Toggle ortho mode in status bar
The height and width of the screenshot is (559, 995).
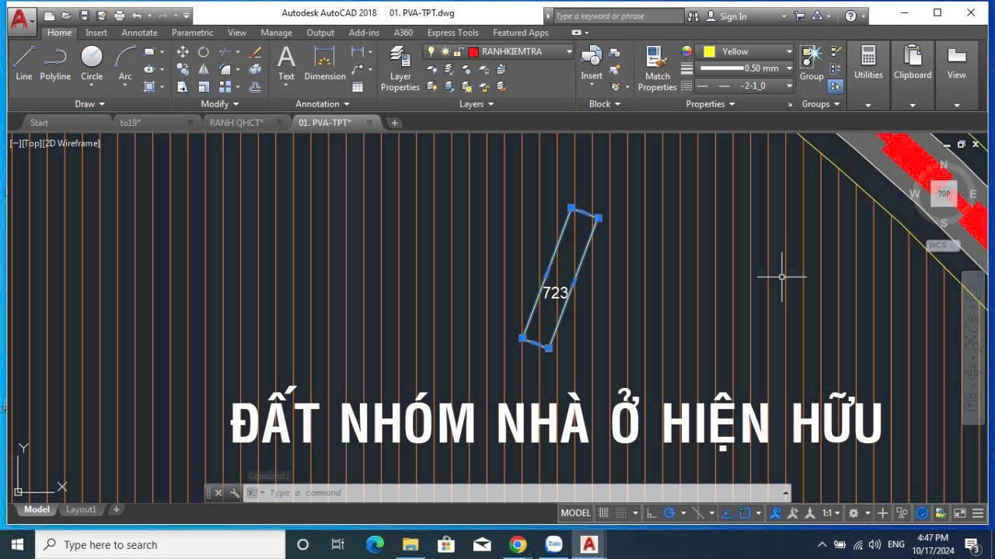[x=651, y=513]
